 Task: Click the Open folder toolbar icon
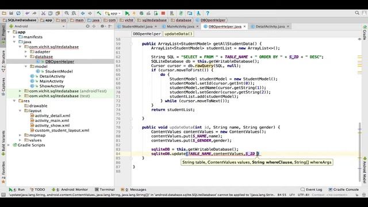[4, 13]
